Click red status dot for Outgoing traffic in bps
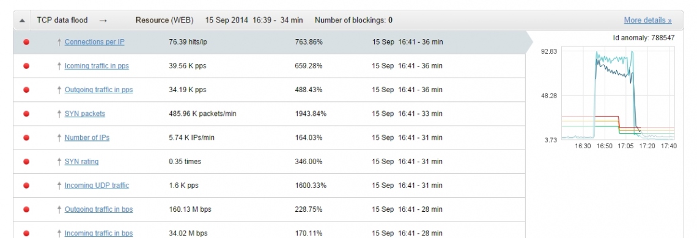Screen dimensions: 697x238 point(26,209)
